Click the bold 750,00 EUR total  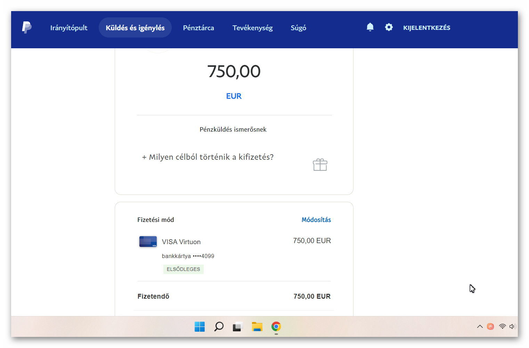tap(312, 296)
